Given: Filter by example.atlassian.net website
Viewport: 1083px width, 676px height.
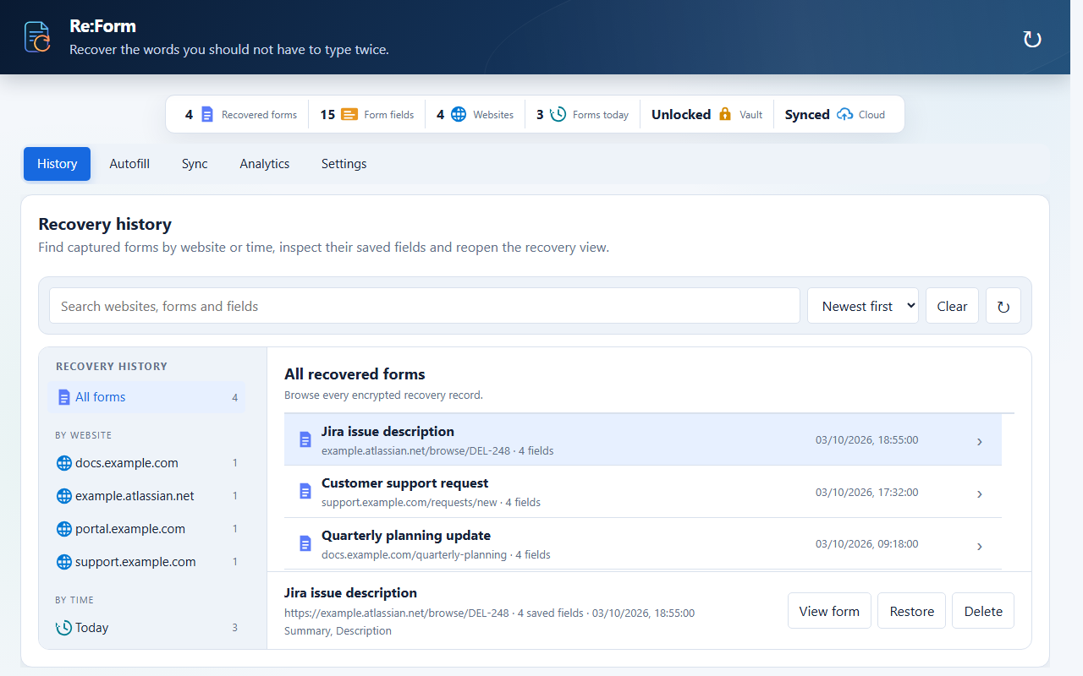Looking at the screenshot, I should (x=147, y=496).
